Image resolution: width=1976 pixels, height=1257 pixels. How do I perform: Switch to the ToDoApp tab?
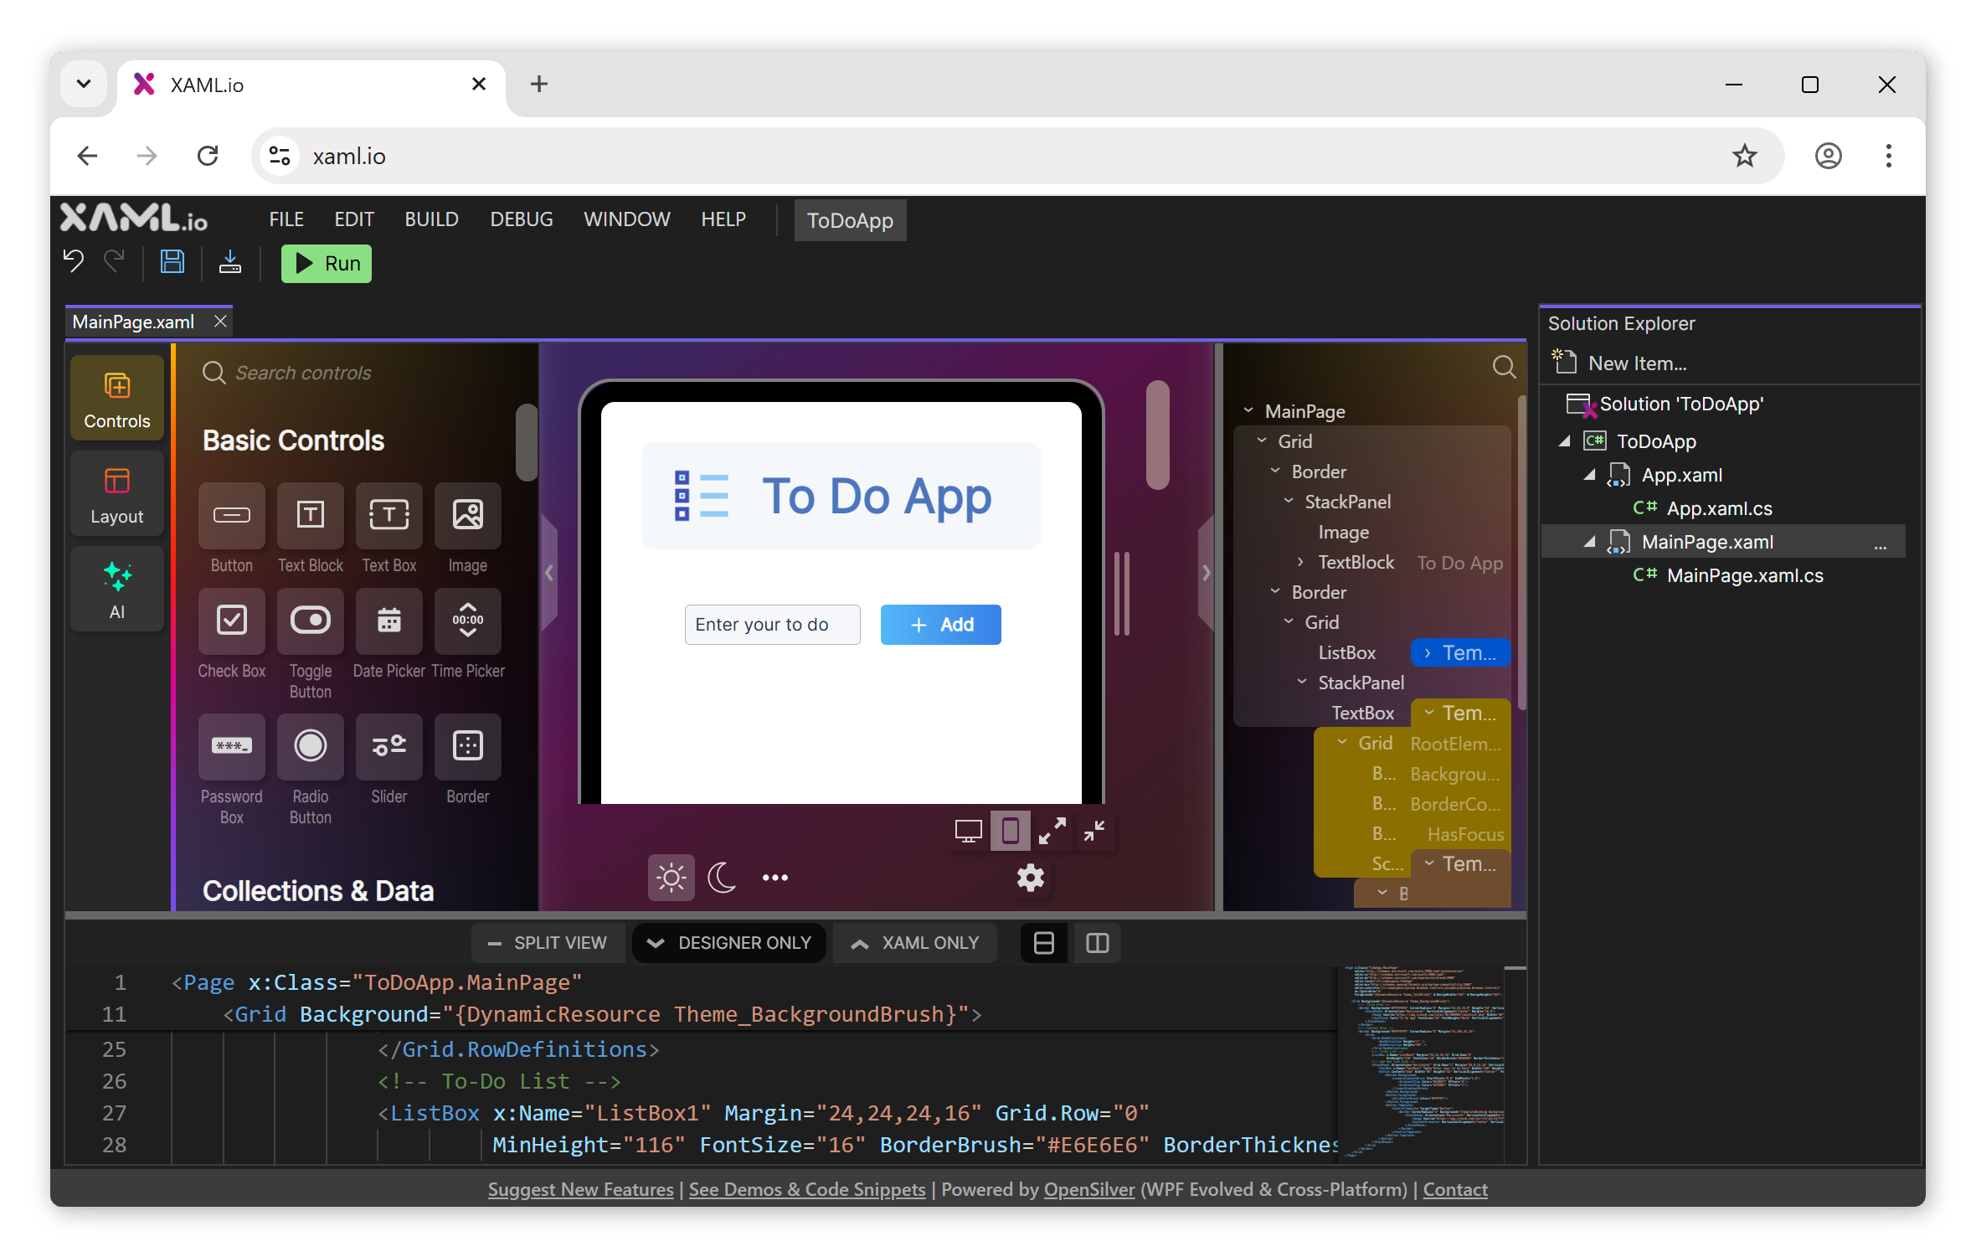point(850,220)
